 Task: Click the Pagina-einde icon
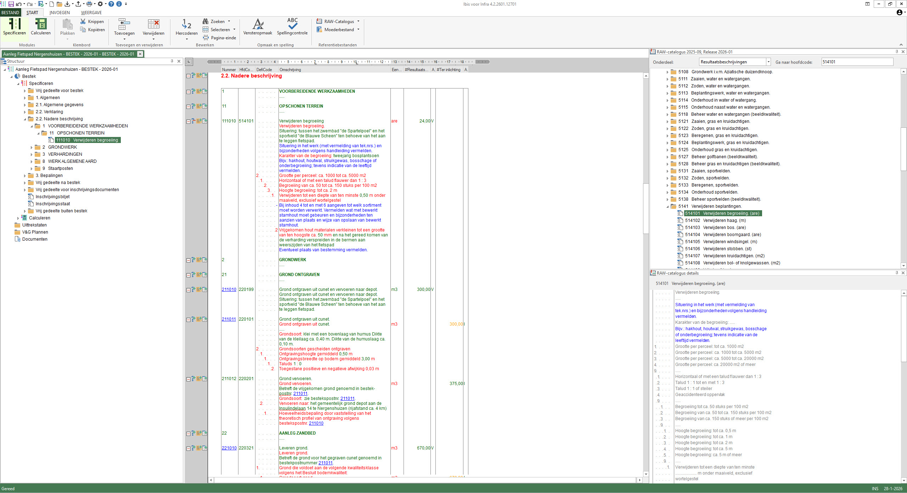[x=206, y=38]
